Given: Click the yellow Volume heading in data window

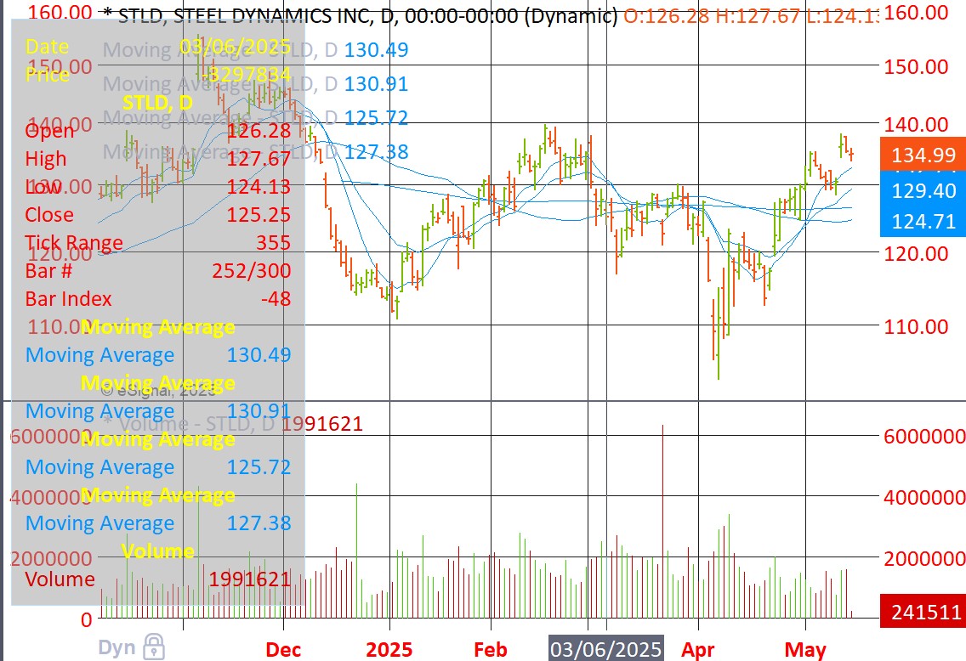Looking at the screenshot, I should 157,551.
